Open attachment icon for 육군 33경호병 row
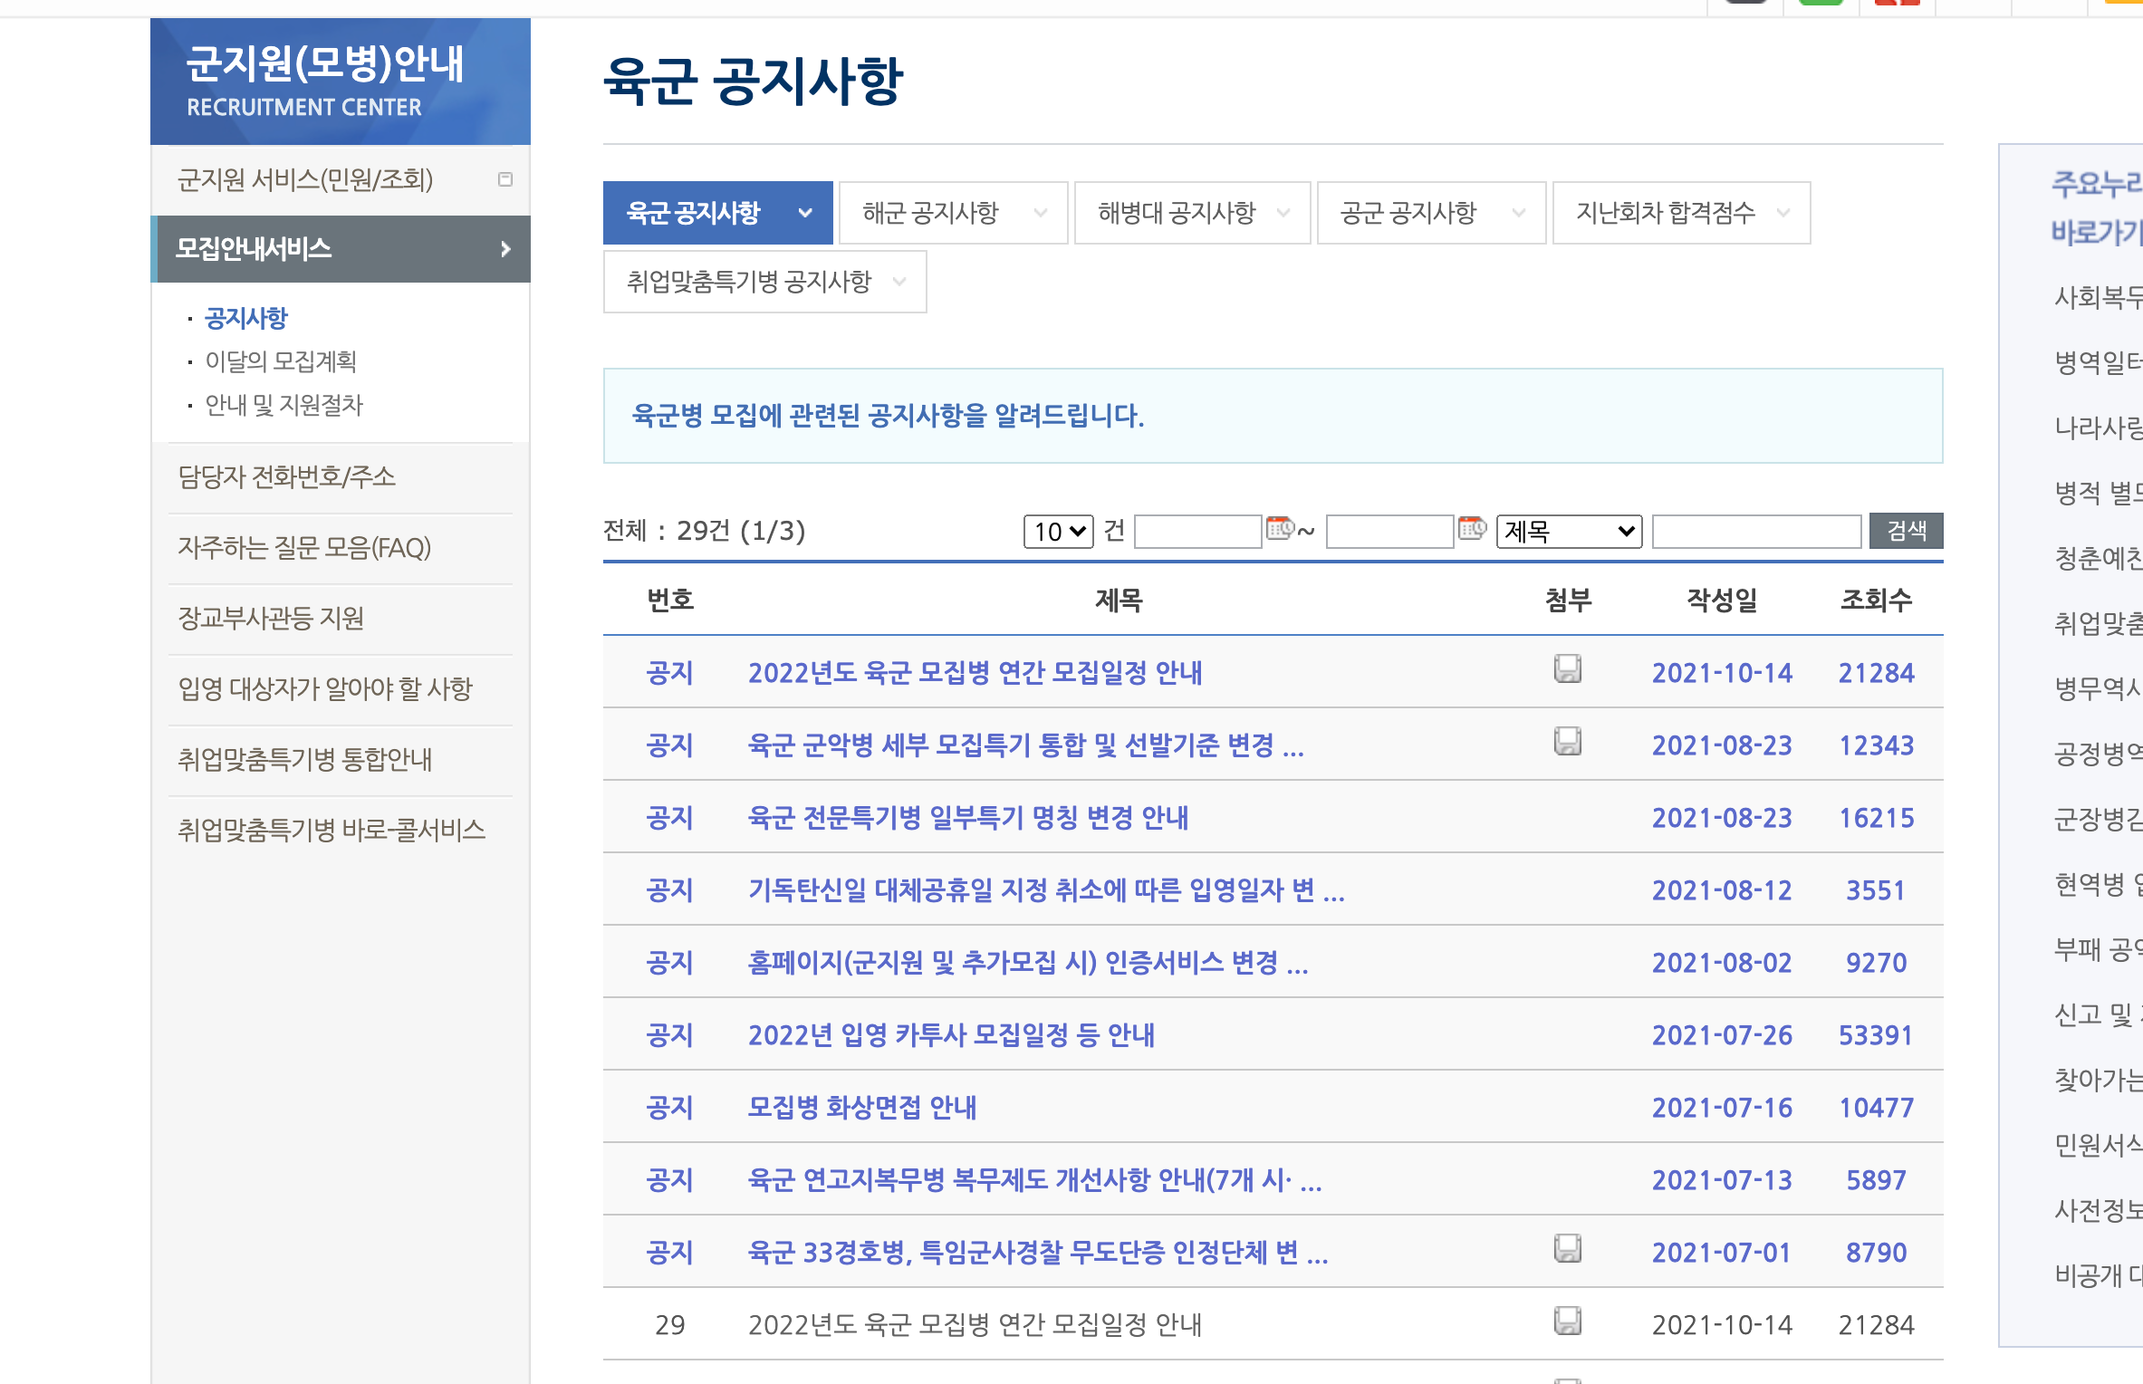Screen dimensions: 2143x1384 pyautogui.click(x=1568, y=1249)
